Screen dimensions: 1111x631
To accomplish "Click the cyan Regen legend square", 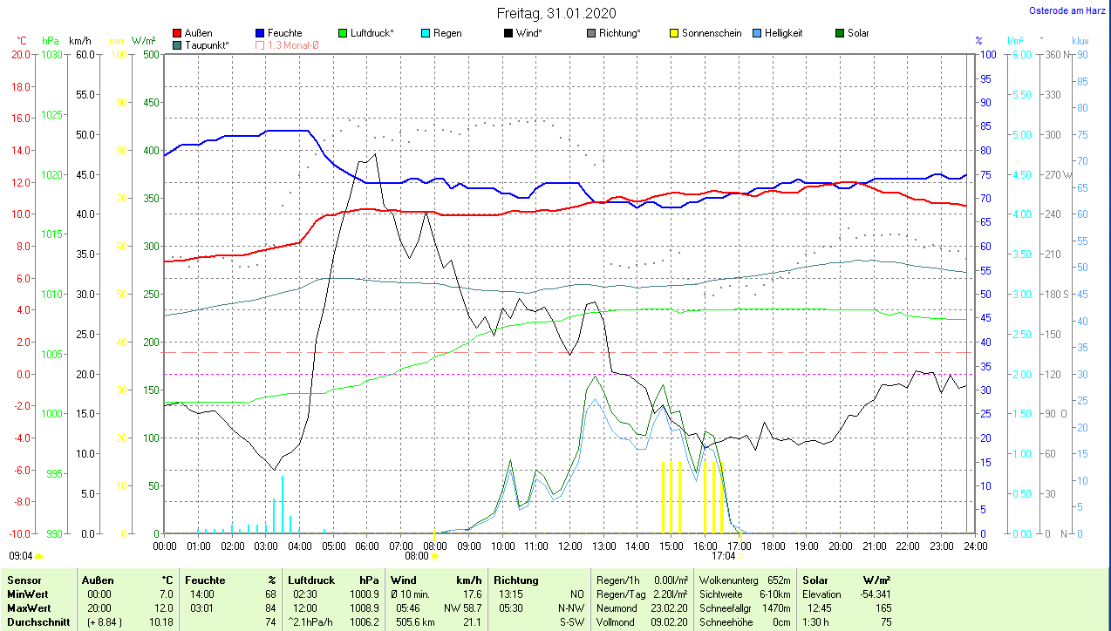I will tap(425, 33).
